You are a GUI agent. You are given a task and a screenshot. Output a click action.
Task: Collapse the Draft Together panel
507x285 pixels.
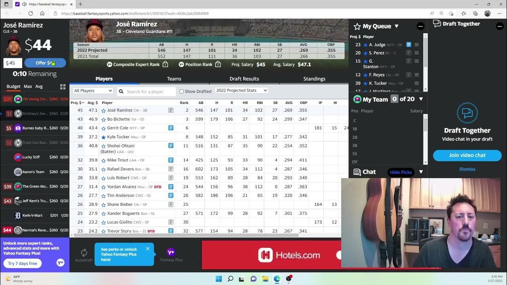point(499,26)
